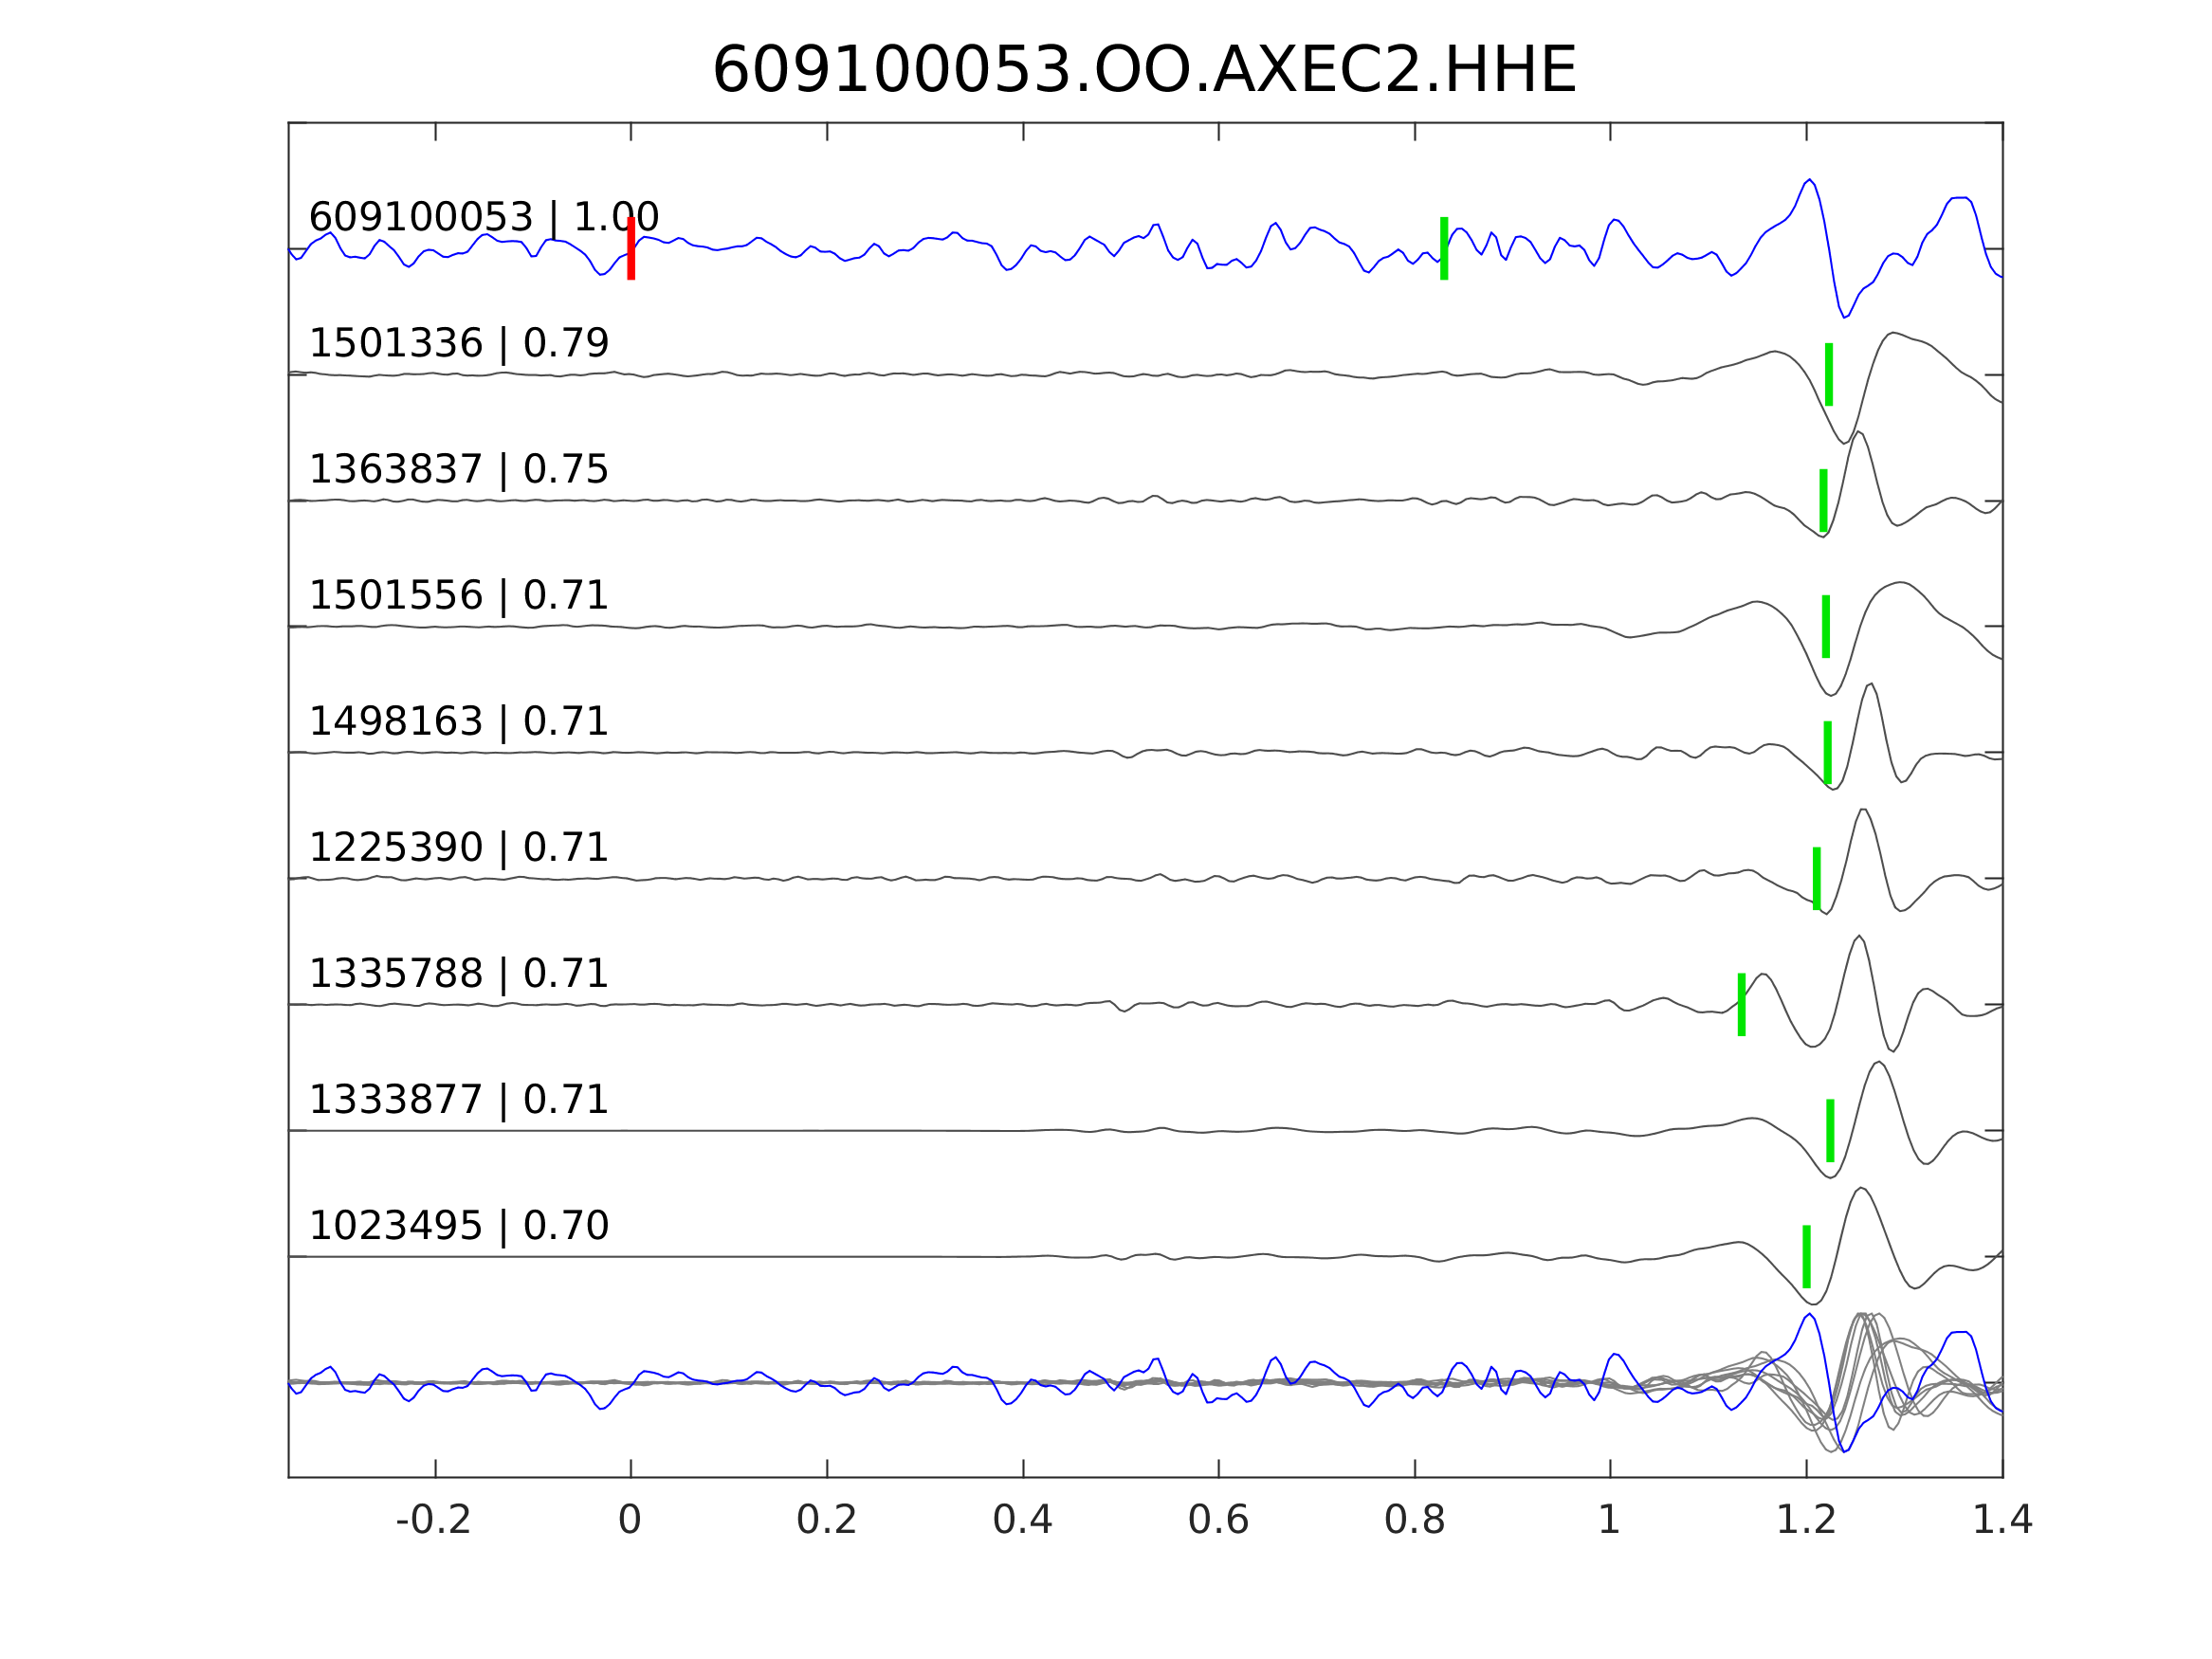Click green pick marker on top blue trace

[1444, 248]
